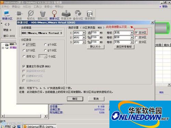171x128 pixels.
Task: Click the green disk cylinder graphic
Action: [162, 28]
